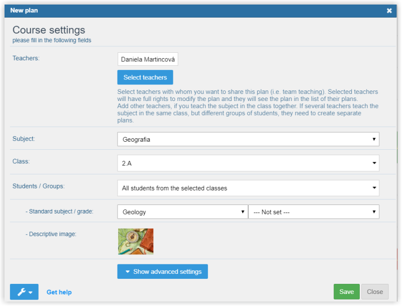The height and width of the screenshot is (306, 402).
Task: Open the Get help link
Action: click(x=59, y=292)
